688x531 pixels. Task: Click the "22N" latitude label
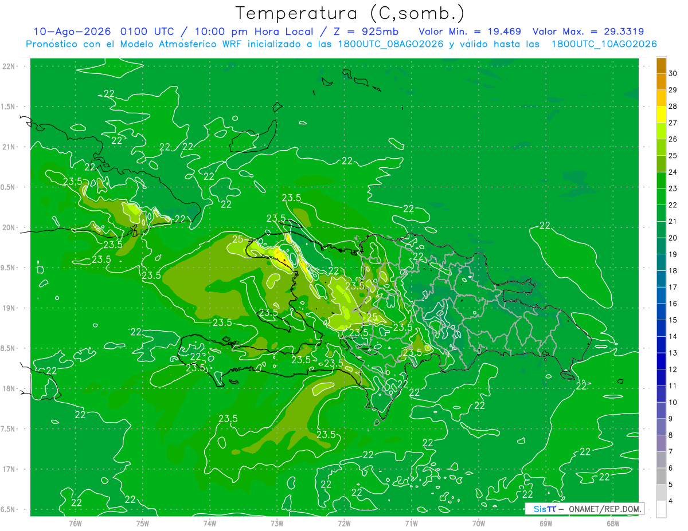pyautogui.click(x=10, y=66)
